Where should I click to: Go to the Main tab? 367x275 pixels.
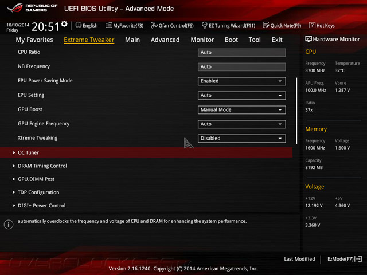pyautogui.click(x=132, y=40)
